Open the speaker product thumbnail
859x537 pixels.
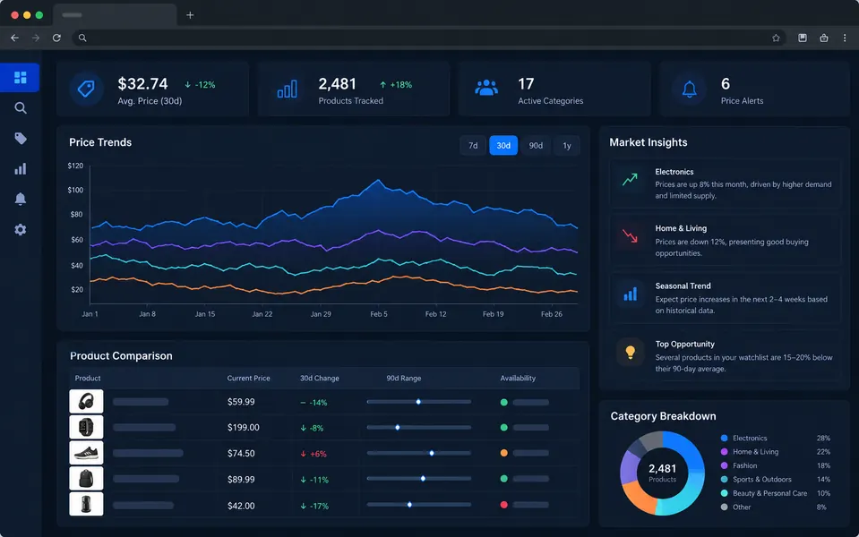pyautogui.click(x=86, y=504)
